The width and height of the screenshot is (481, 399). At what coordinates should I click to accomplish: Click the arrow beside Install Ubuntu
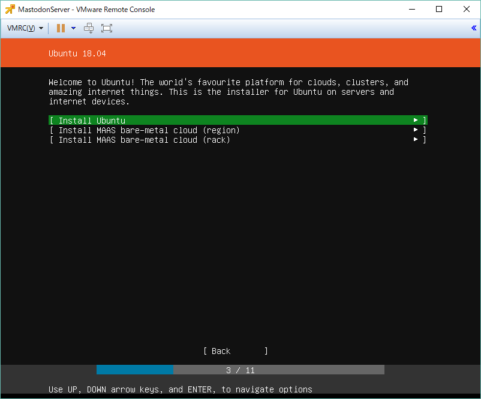click(x=416, y=121)
